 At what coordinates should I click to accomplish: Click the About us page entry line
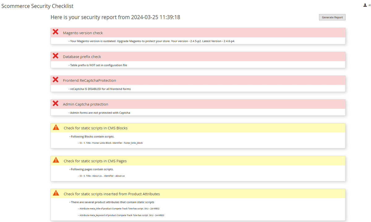tap(102, 176)
